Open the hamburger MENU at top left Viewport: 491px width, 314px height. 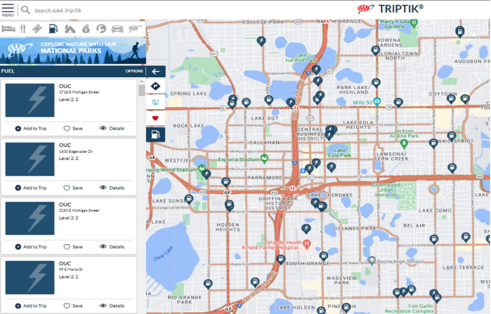coord(8,9)
